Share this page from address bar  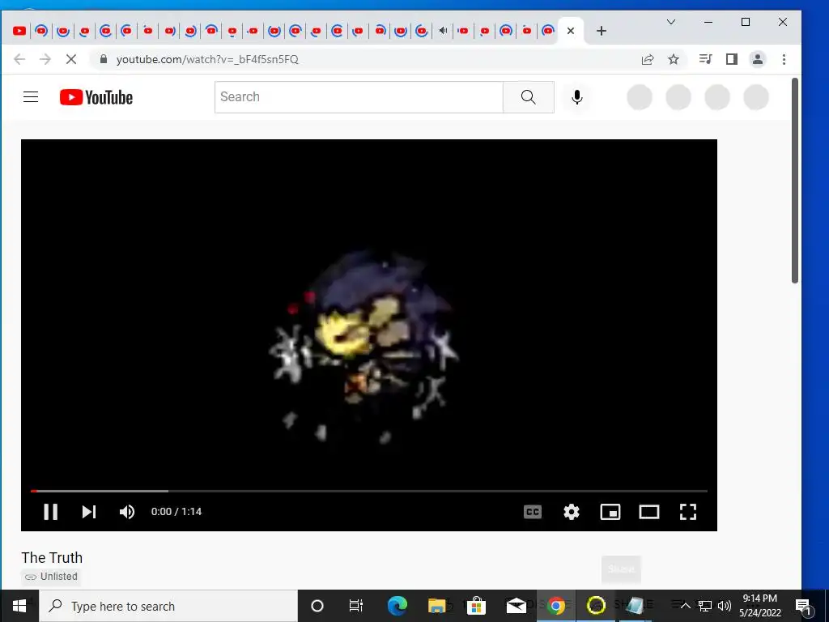[x=648, y=59]
